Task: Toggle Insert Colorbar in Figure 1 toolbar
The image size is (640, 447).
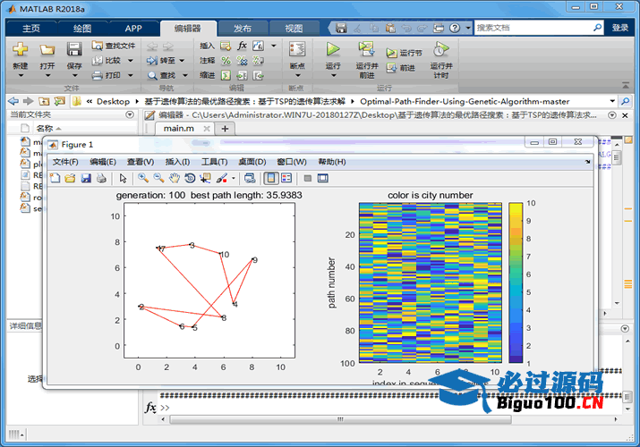Action: point(271,178)
